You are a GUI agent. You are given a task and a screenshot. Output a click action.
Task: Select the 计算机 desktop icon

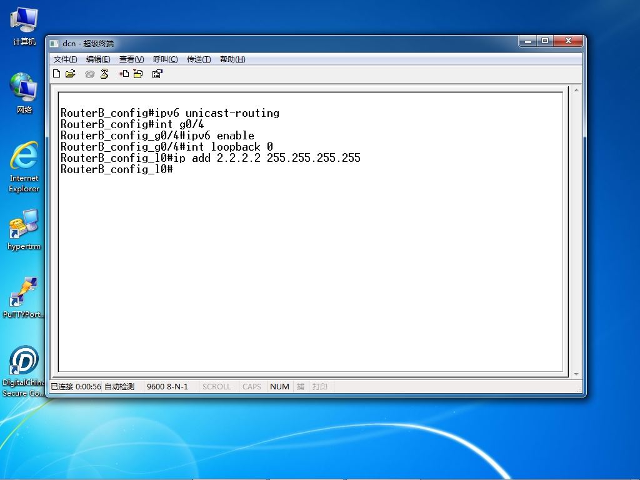point(24,26)
